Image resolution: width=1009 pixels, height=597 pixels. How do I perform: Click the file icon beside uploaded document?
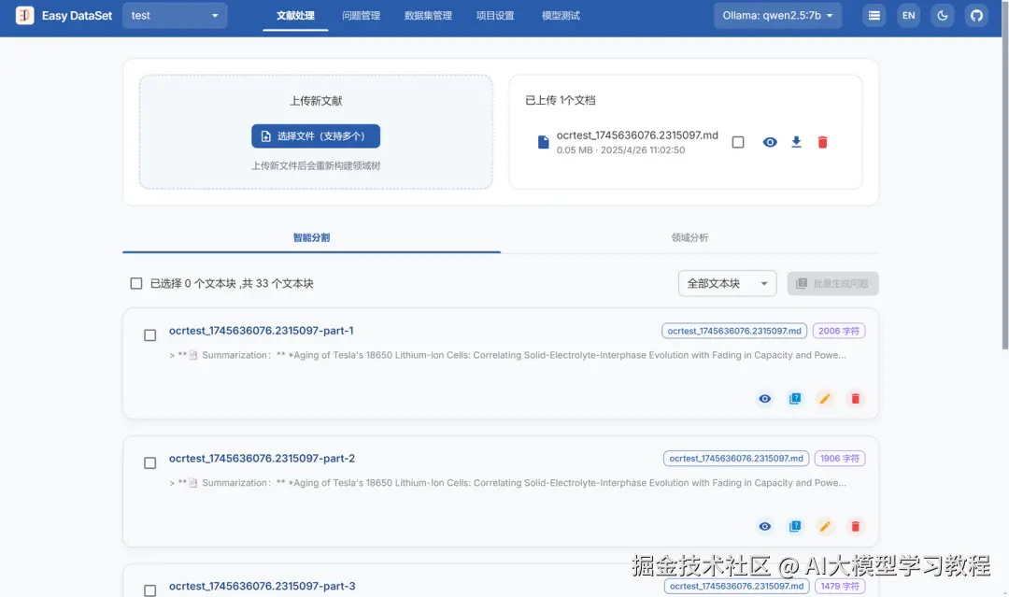543,142
